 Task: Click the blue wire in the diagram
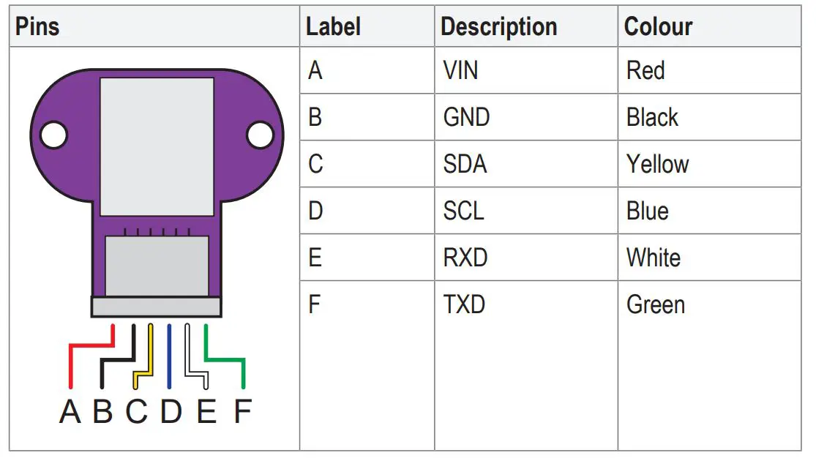(170, 355)
